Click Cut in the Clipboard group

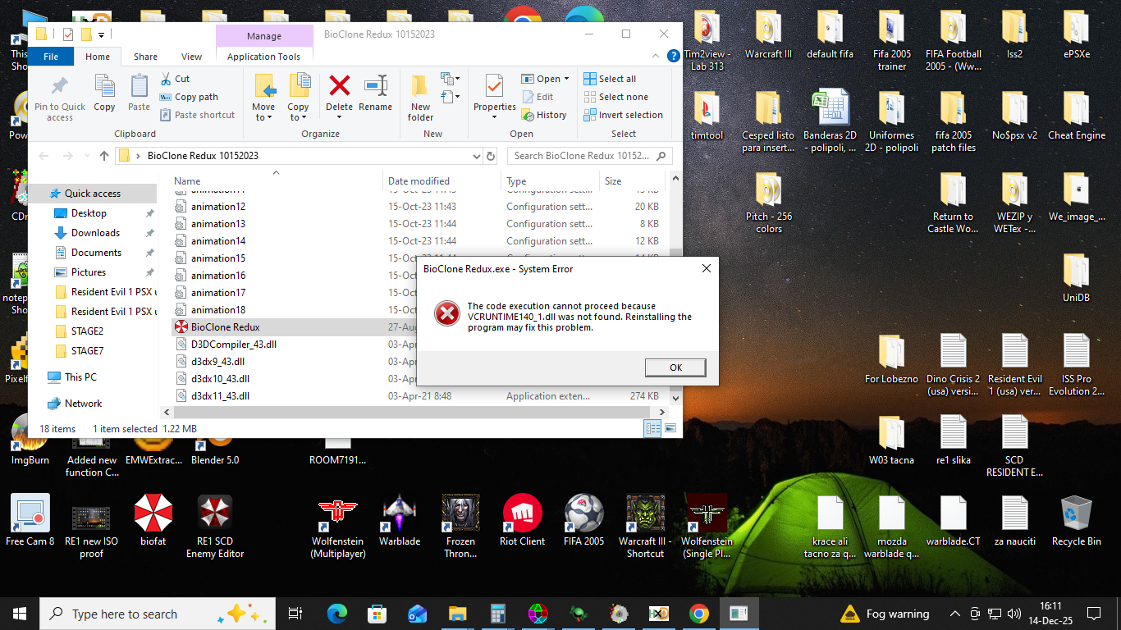[174, 79]
